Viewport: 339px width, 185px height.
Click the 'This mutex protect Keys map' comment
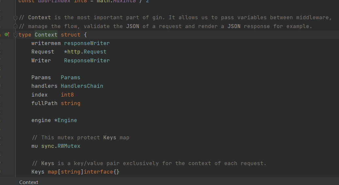point(80,137)
